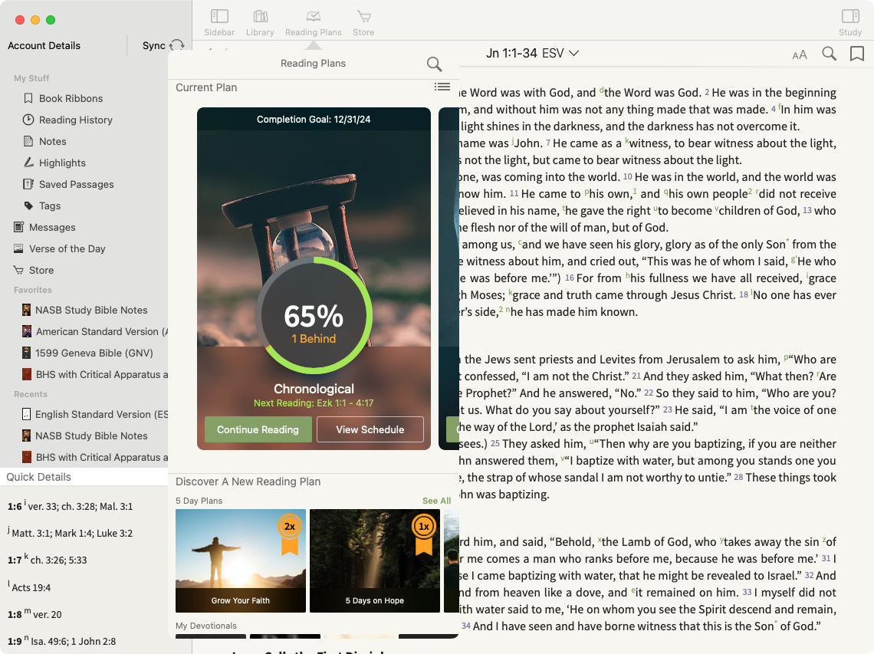Open the Account Details tab

[44, 46]
